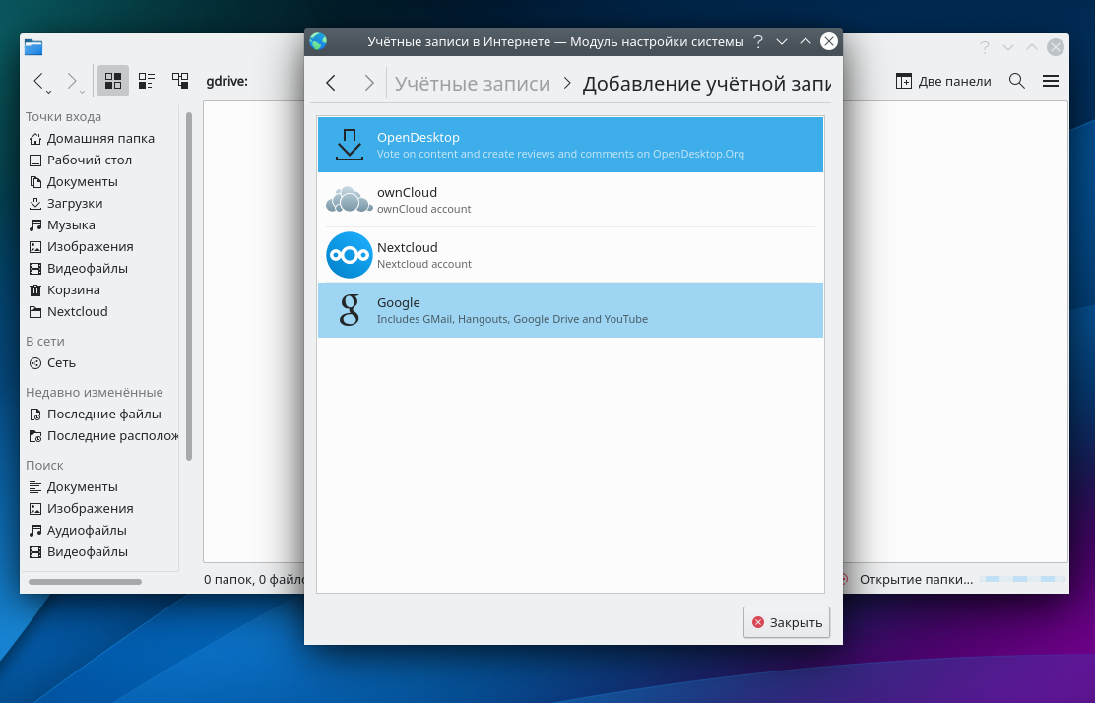Click the Закрыть button
Screen dimensions: 1095x703
coord(787,622)
